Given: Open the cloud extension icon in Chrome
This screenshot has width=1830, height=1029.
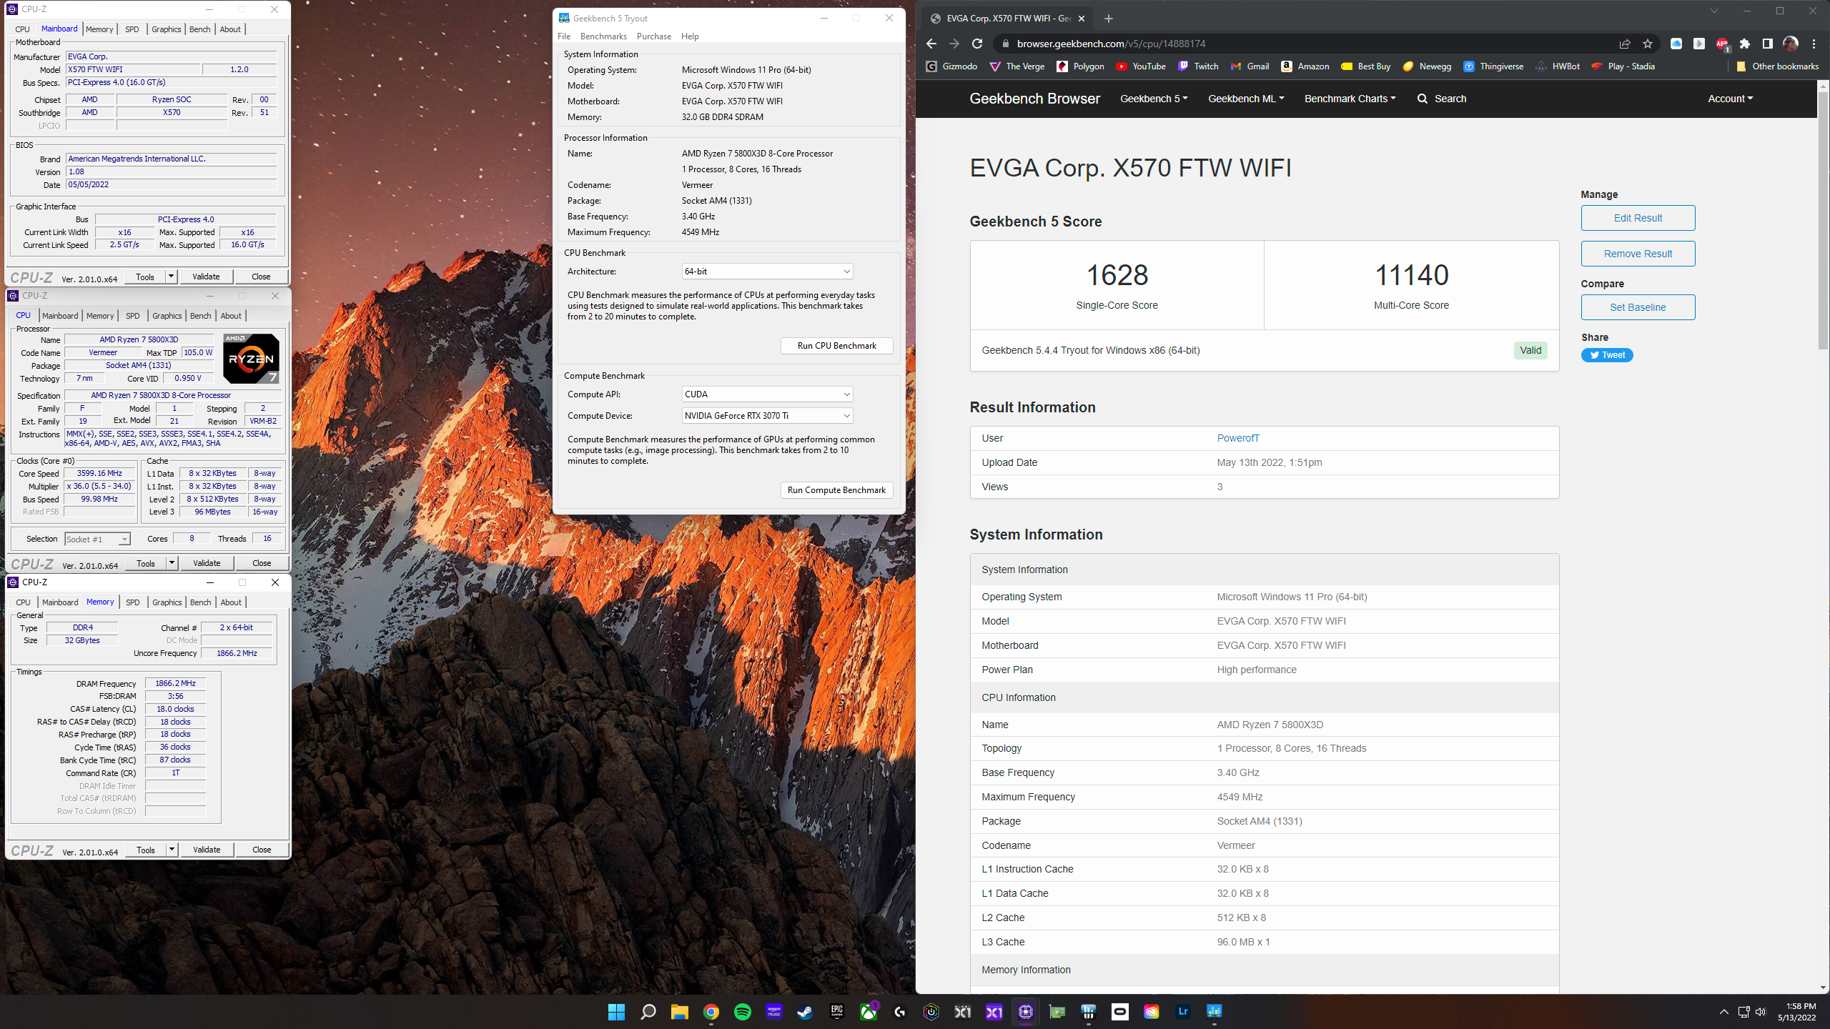Looking at the screenshot, I should point(1676,44).
